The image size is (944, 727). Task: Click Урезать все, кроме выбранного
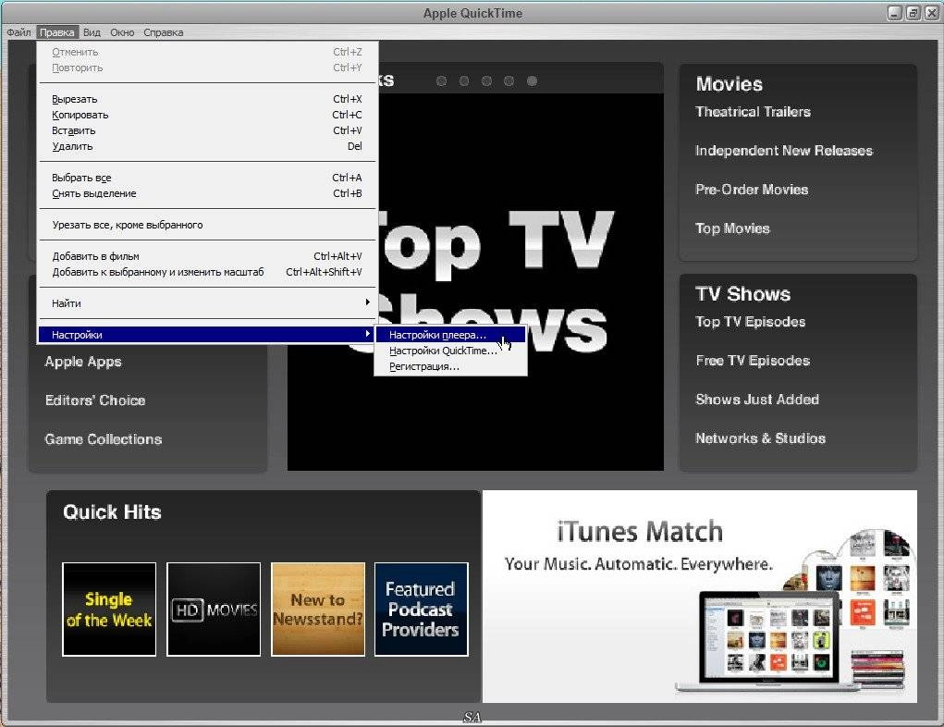pos(207,225)
